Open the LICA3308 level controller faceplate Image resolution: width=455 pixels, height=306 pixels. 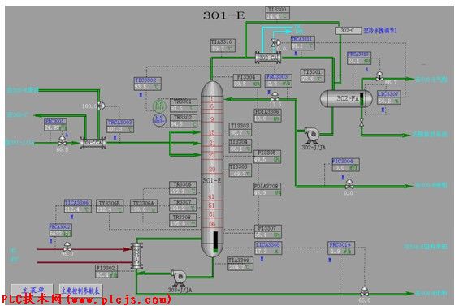268,248
